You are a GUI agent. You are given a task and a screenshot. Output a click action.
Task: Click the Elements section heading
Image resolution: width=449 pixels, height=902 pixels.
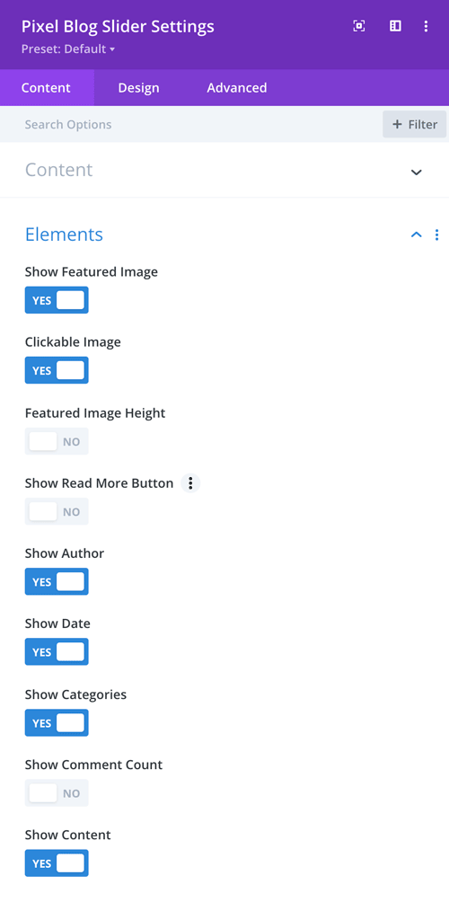64,234
